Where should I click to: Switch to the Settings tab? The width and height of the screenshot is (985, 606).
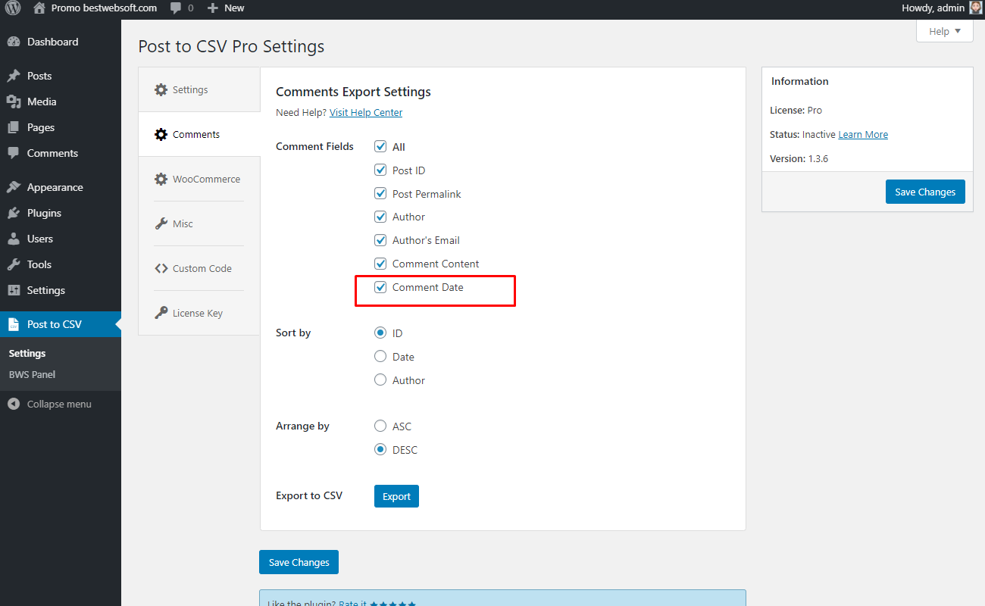199,89
